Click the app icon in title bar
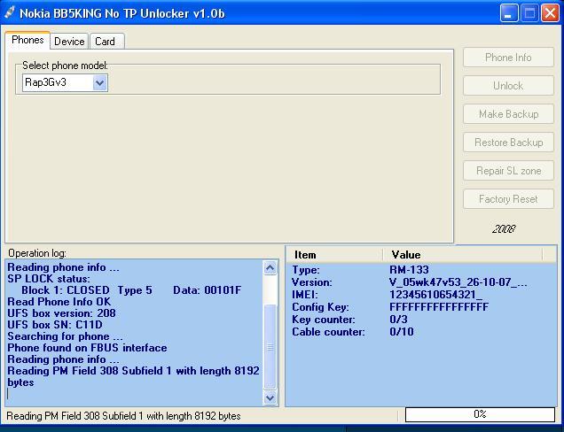The height and width of the screenshot is (432, 564). pyautogui.click(x=10, y=13)
